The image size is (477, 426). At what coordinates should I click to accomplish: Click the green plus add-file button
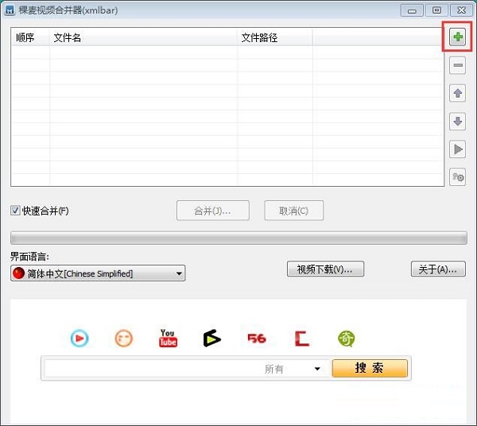(458, 37)
